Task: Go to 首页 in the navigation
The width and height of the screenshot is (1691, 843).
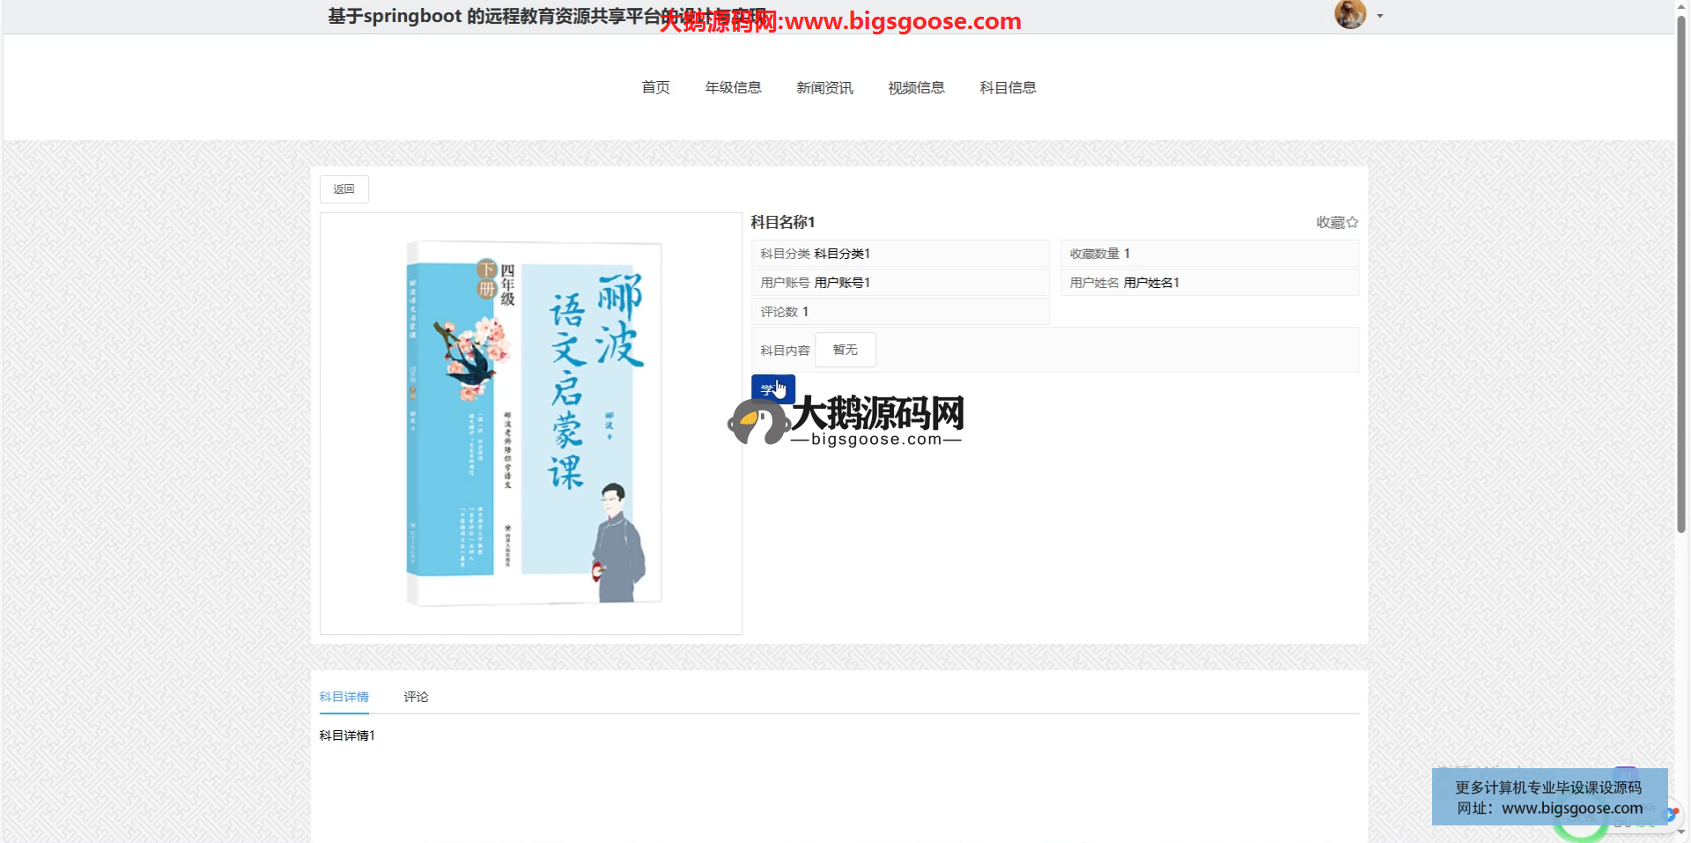Action: click(x=655, y=87)
